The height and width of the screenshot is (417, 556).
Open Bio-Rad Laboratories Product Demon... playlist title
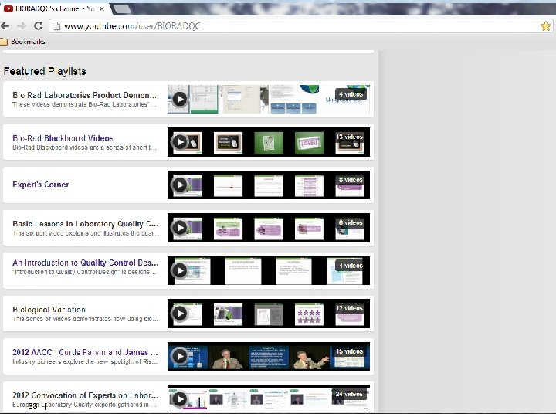(84, 95)
